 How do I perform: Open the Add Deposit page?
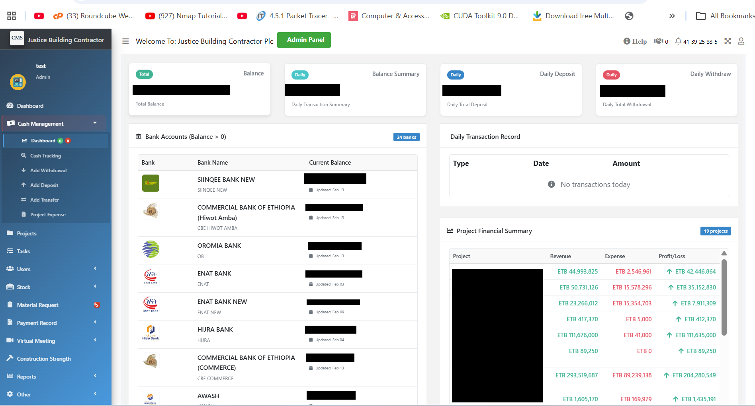pos(44,185)
